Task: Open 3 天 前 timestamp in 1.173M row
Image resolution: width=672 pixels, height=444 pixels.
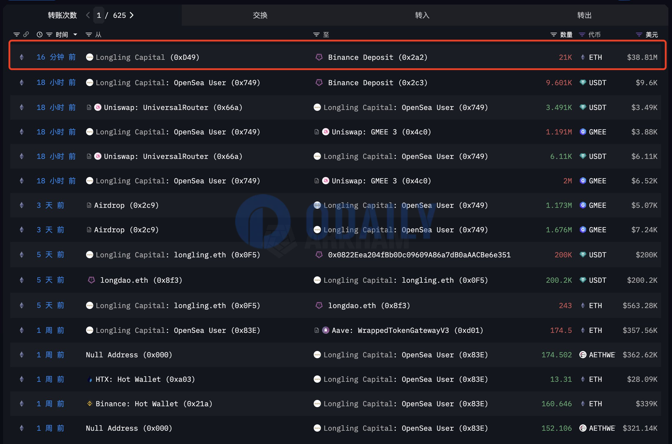Action: 50,205
